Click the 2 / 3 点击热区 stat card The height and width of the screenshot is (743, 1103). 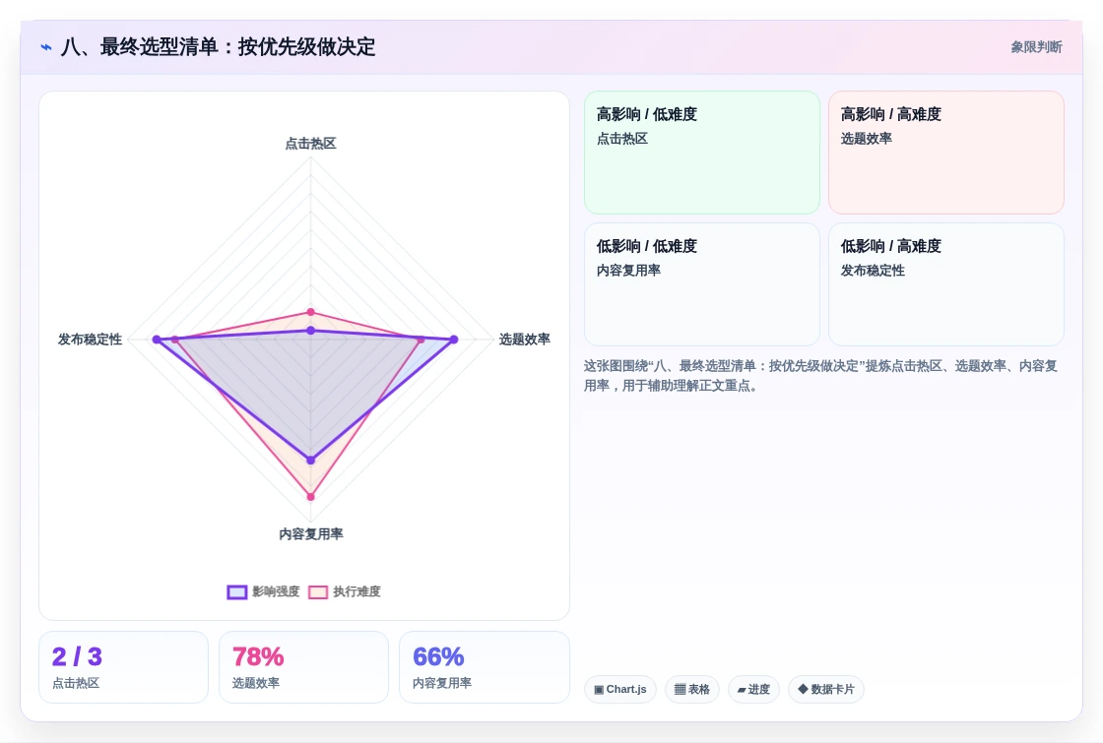pos(124,667)
